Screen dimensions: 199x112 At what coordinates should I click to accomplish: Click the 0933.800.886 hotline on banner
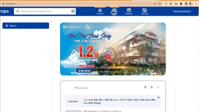click(x=87, y=66)
